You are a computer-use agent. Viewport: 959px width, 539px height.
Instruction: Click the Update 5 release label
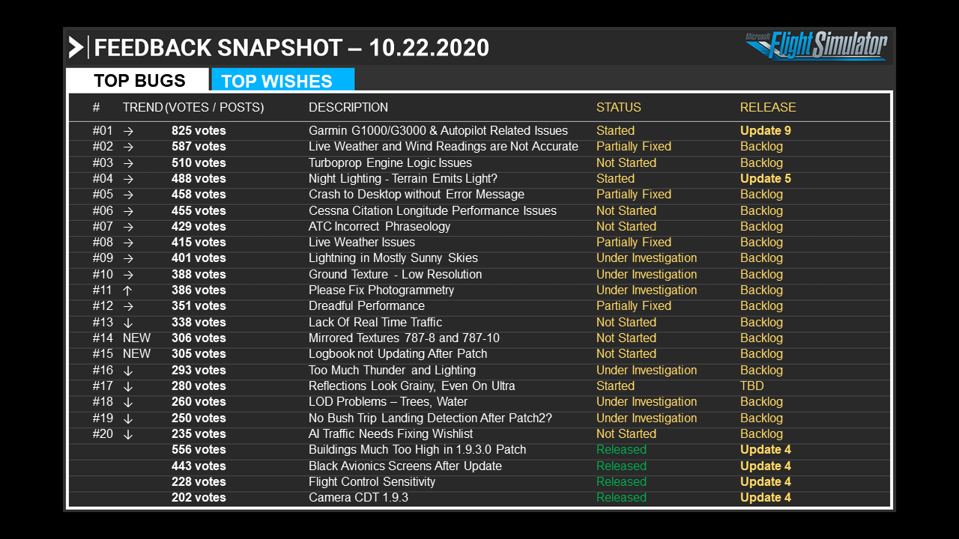pyautogui.click(x=766, y=178)
